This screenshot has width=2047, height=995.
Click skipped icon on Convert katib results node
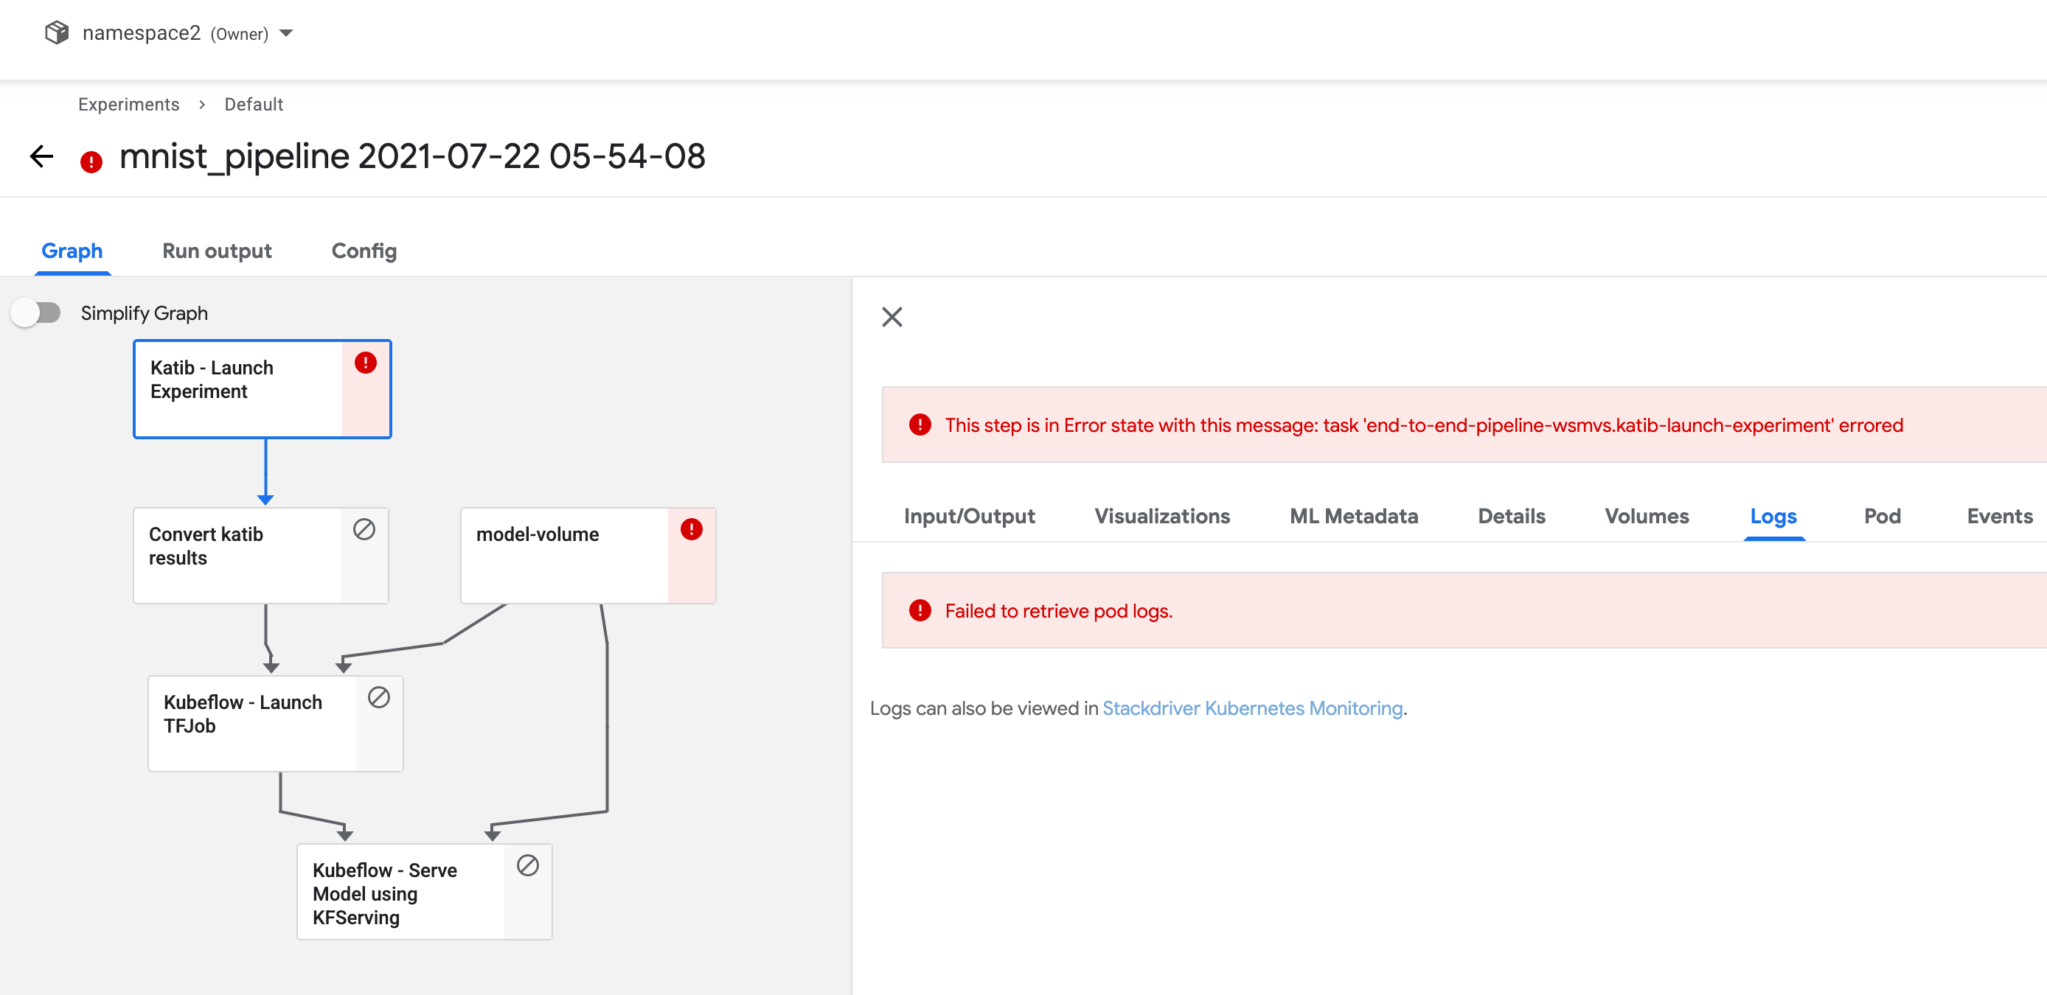tap(364, 530)
